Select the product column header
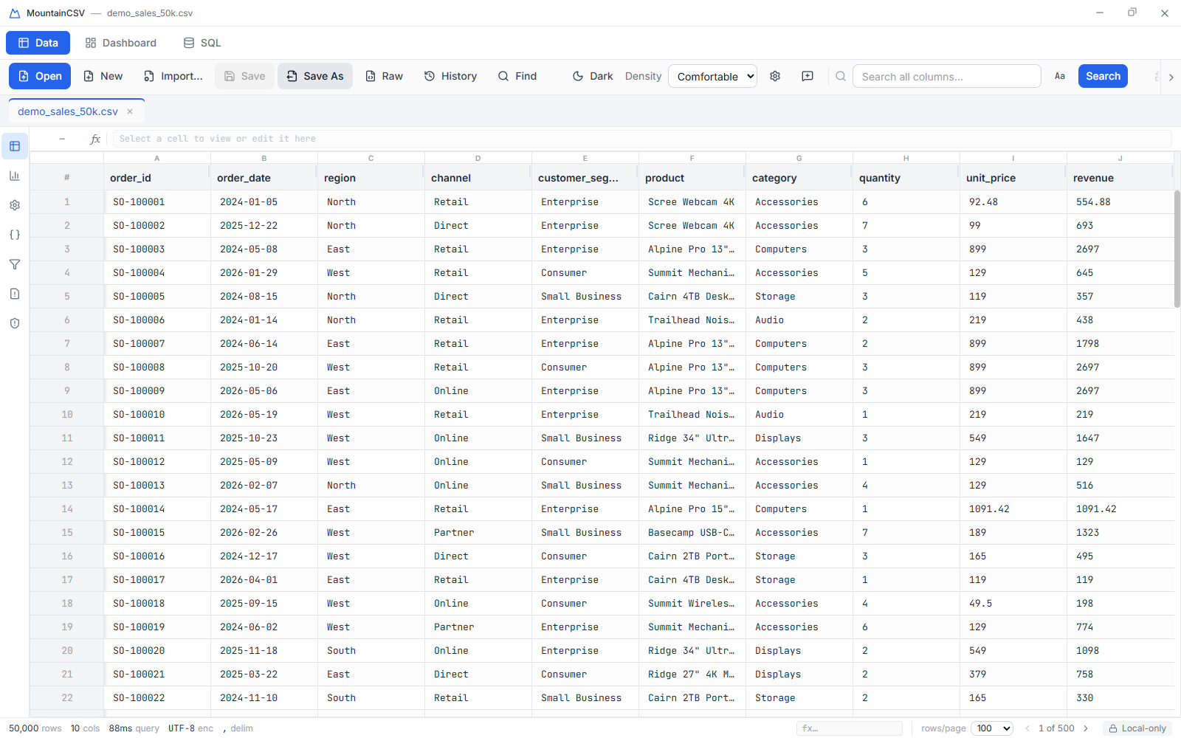1181x738 pixels. [x=692, y=178]
